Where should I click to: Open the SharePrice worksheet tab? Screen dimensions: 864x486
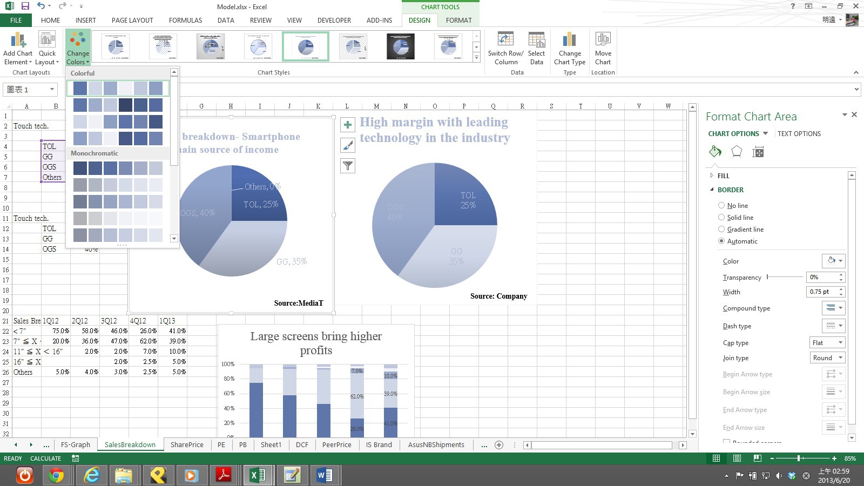point(187,445)
